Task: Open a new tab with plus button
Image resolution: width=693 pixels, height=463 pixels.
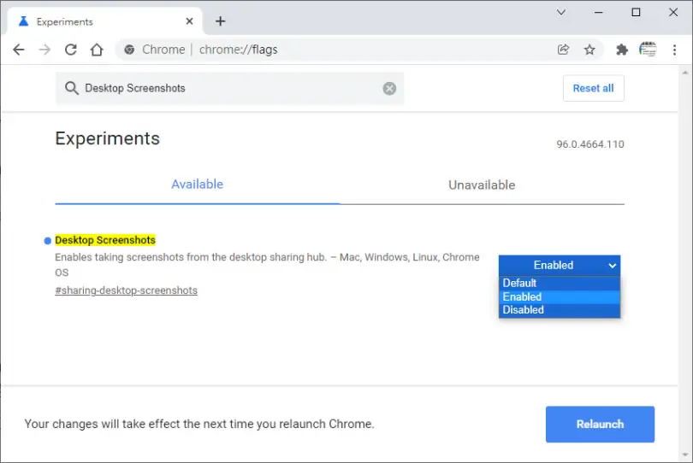Action: pos(220,21)
